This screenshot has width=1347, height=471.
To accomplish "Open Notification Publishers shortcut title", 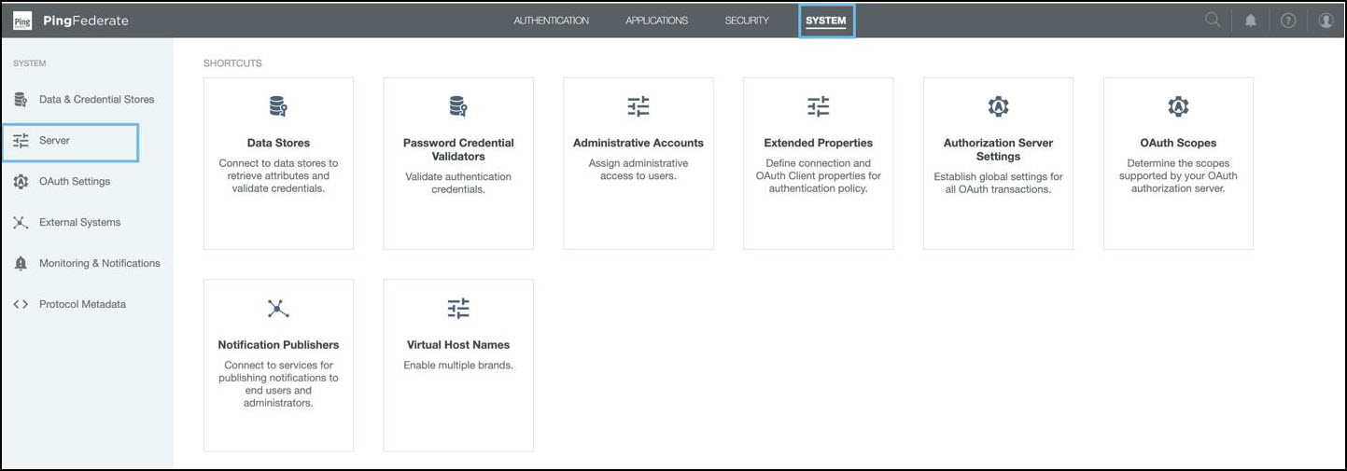I will [x=278, y=345].
